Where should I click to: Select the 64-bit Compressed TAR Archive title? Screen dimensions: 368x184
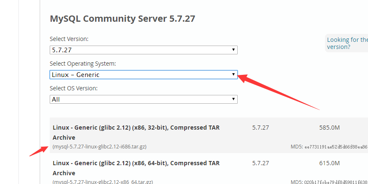pos(136,168)
